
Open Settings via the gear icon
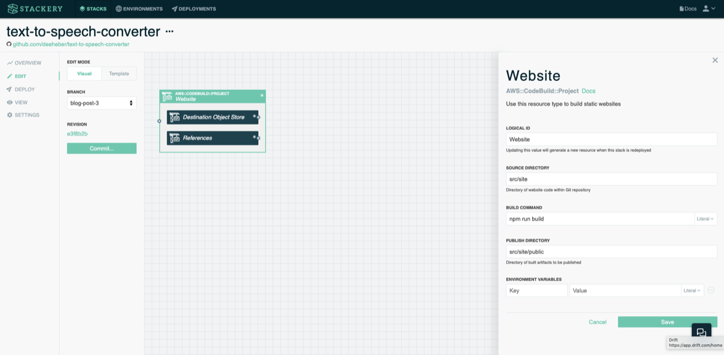pyautogui.click(x=10, y=115)
